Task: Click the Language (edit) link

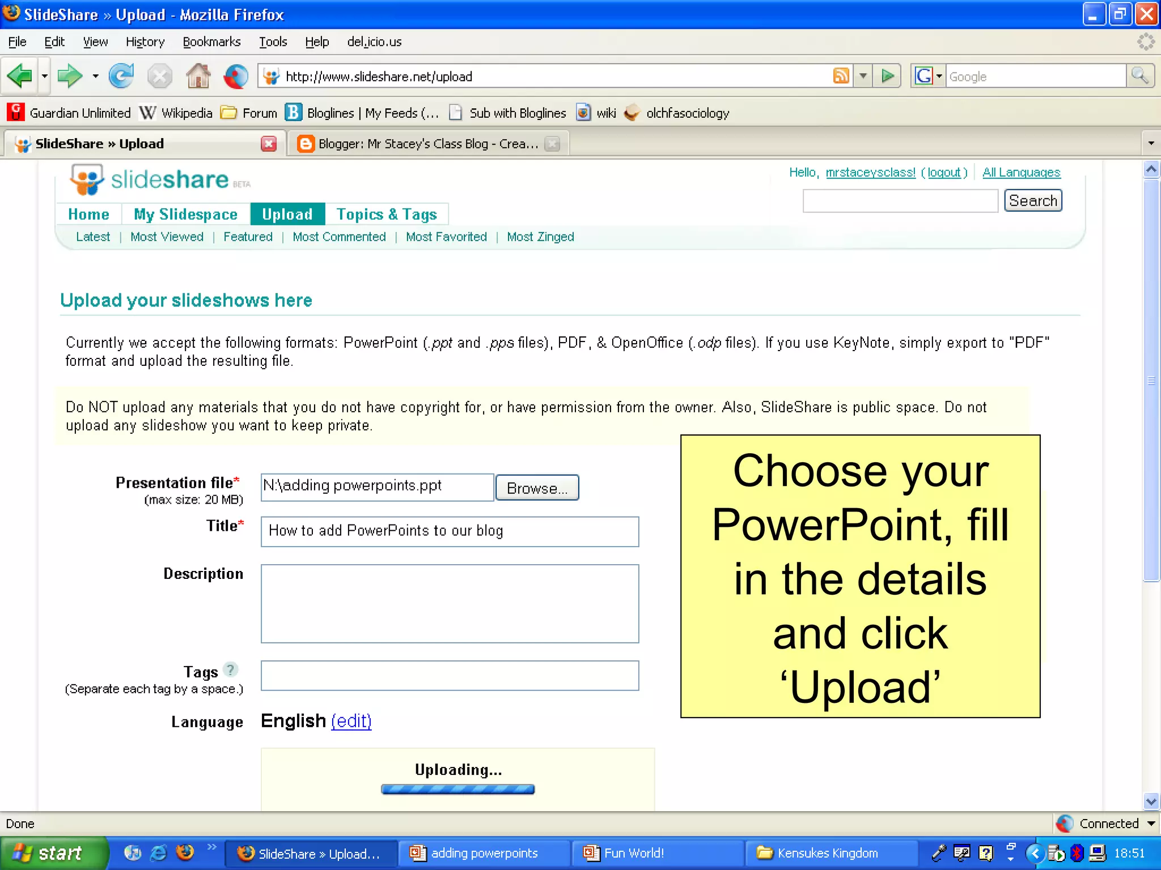Action: [351, 721]
